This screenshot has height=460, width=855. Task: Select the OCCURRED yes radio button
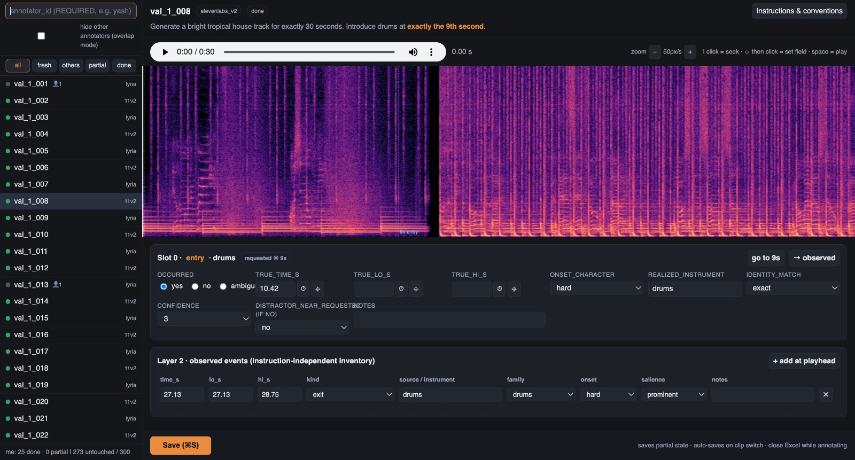click(164, 286)
